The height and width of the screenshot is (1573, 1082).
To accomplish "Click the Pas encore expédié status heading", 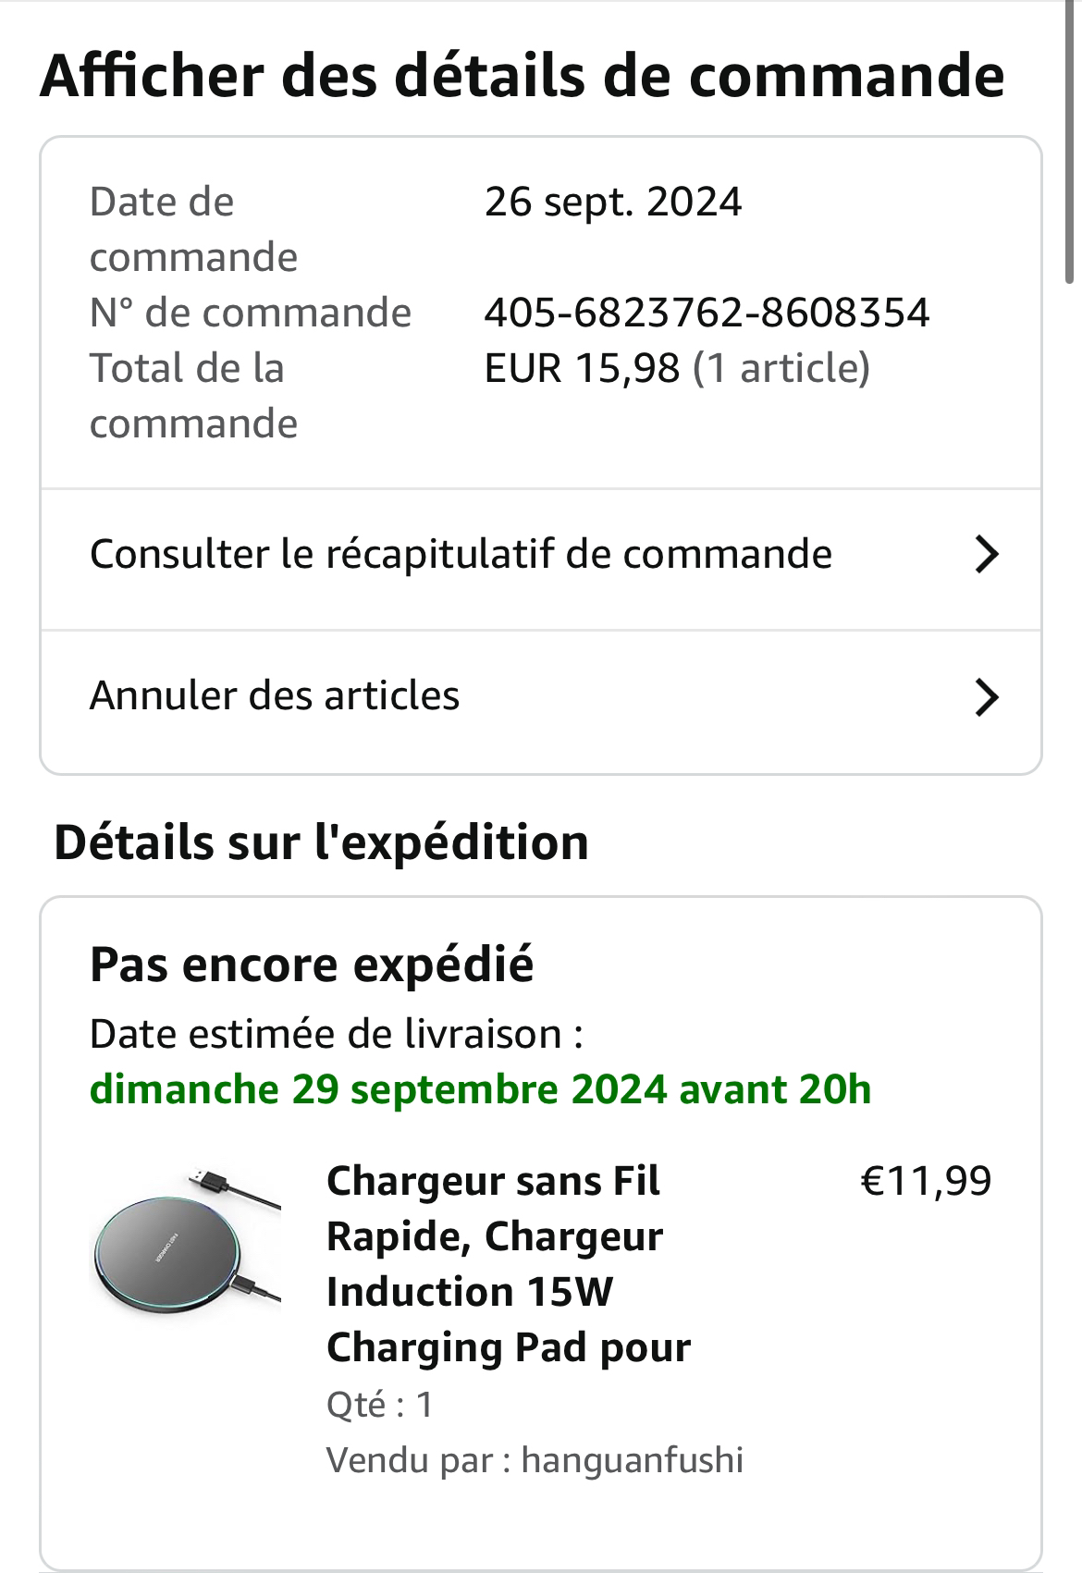I will (x=312, y=965).
